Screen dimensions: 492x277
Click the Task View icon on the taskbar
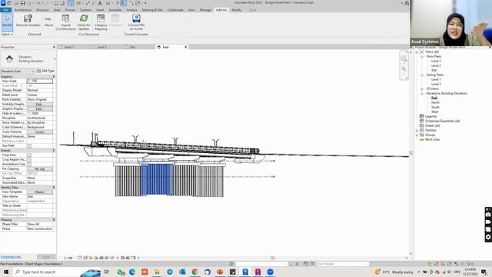[107, 272]
